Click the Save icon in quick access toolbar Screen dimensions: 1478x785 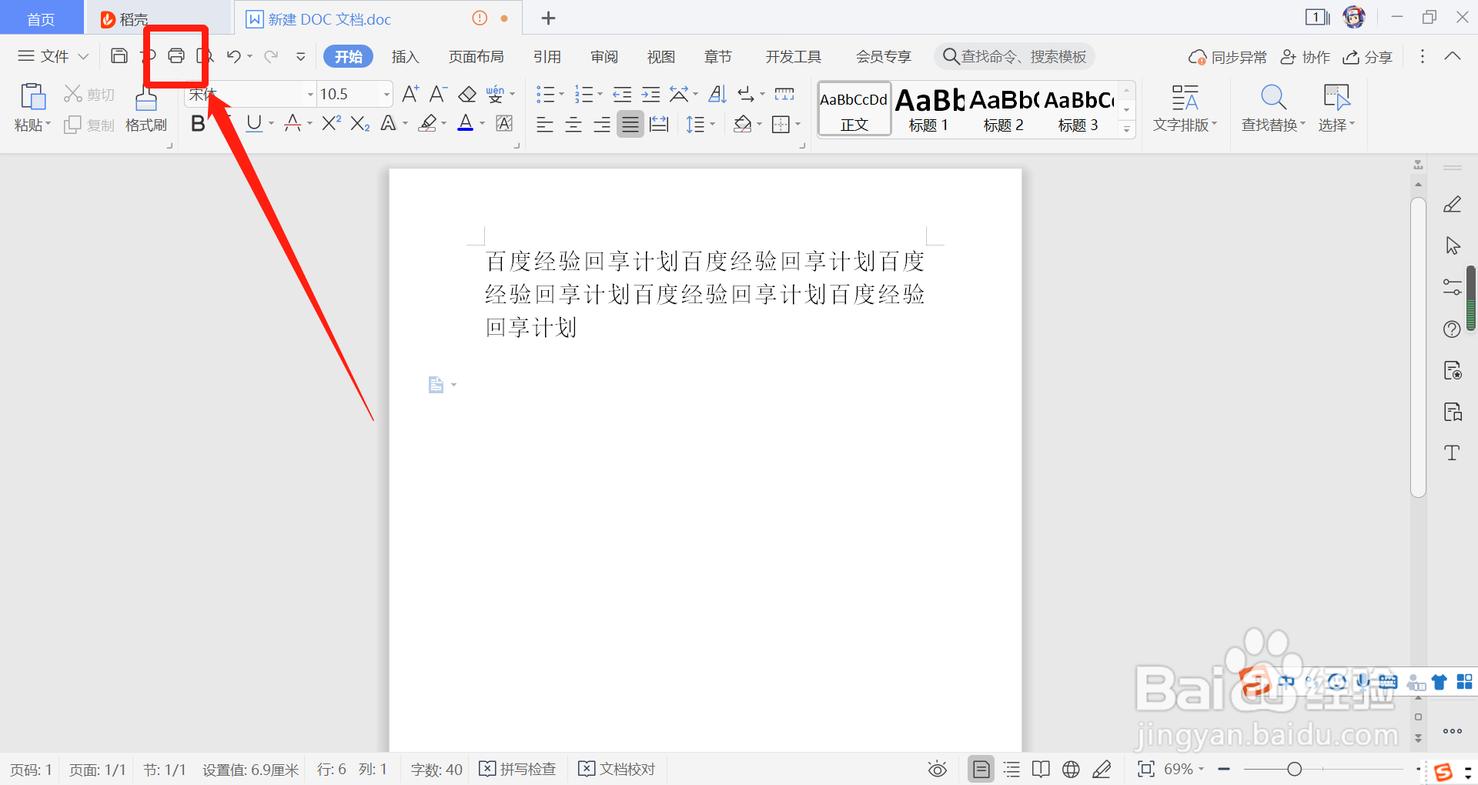tap(119, 56)
